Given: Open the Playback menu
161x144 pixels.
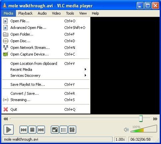Looking at the screenshot, I should 25,13.
